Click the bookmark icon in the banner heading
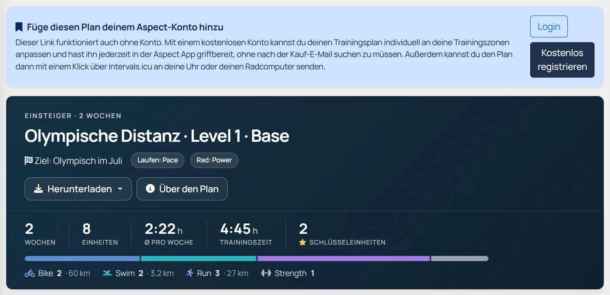Viewport: 610px width, 295px height. coord(19,27)
